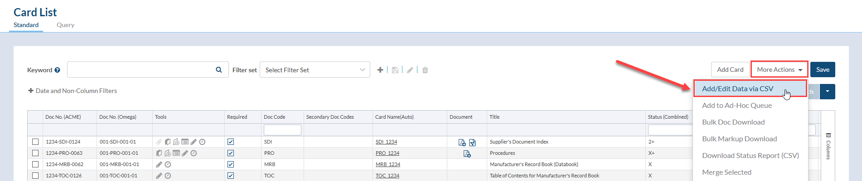Viewport: 862px width, 181px height.
Task: Click the keyword search magnifier icon
Action: pyautogui.click(x=219, y=70)
